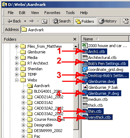Click the Name column header
The height and width of the screenshot is (138, 130).
(105, 39)
